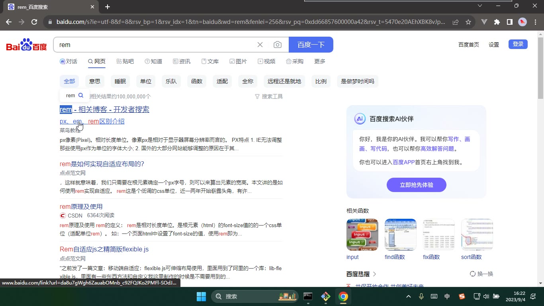
Task: Open Chrome profile avatar
Action: point(522,22)
